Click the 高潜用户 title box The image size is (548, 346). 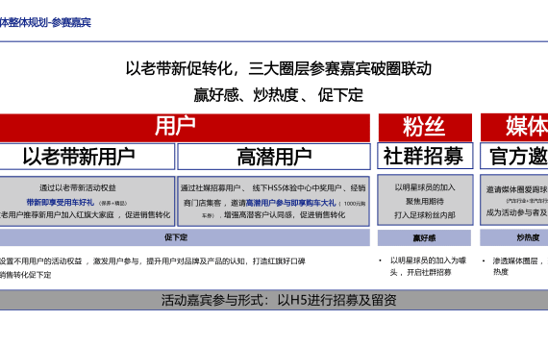click(274, 157)
